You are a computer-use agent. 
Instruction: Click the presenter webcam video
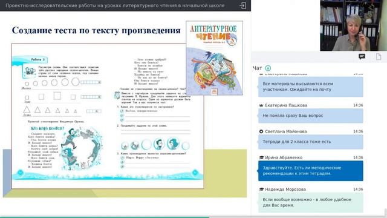(353, 25)
